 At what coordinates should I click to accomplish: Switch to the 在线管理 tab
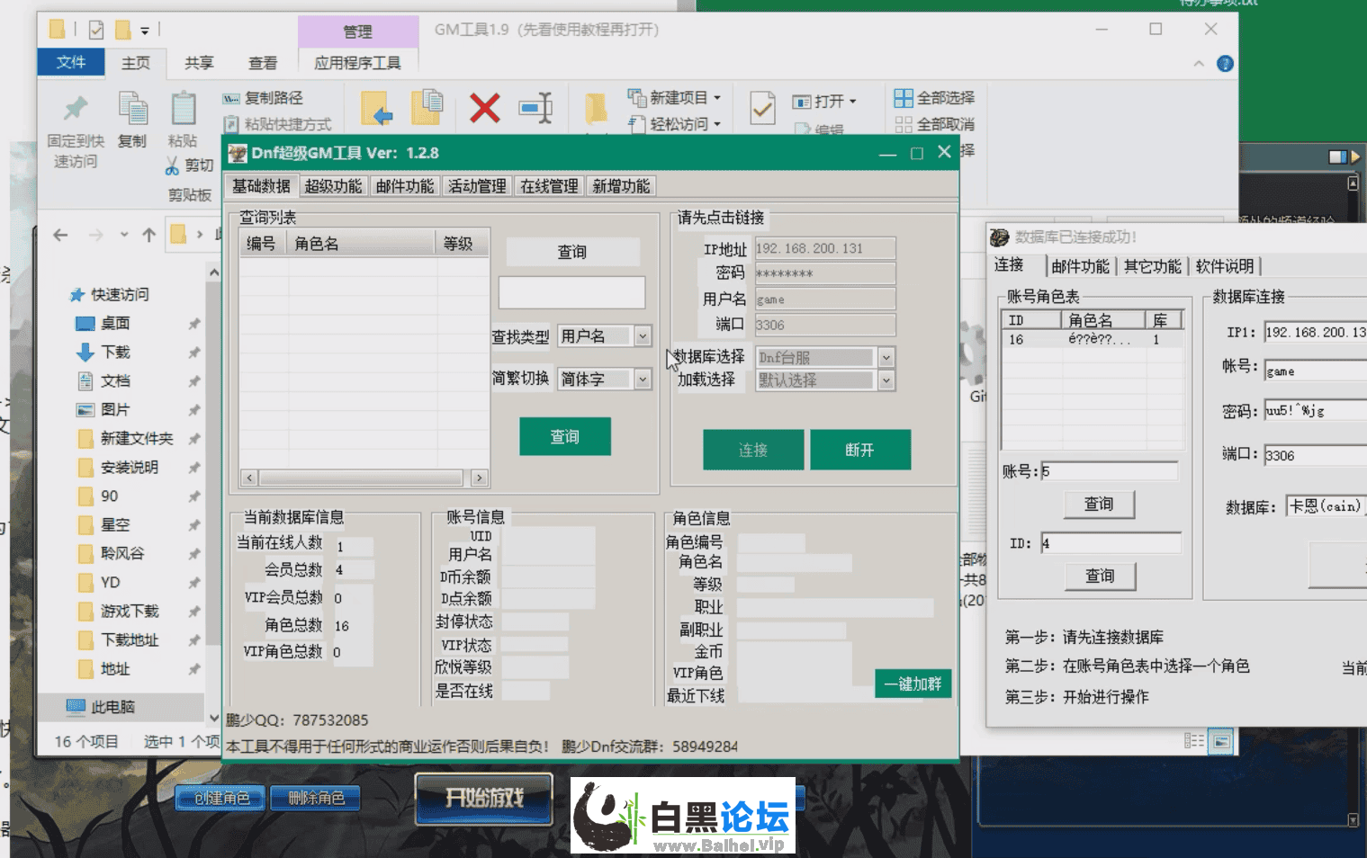549,186
